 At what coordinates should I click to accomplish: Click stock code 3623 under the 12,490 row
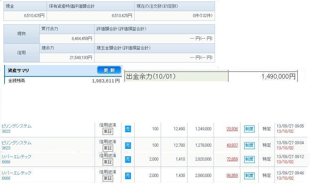coord(6,131)
